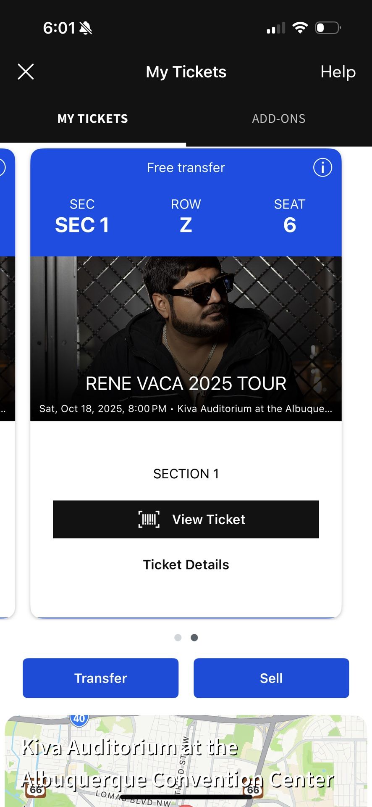The image size is (372, 807).
Task: Select second ticket page indicator dot
Action: (x=194, y=638)
